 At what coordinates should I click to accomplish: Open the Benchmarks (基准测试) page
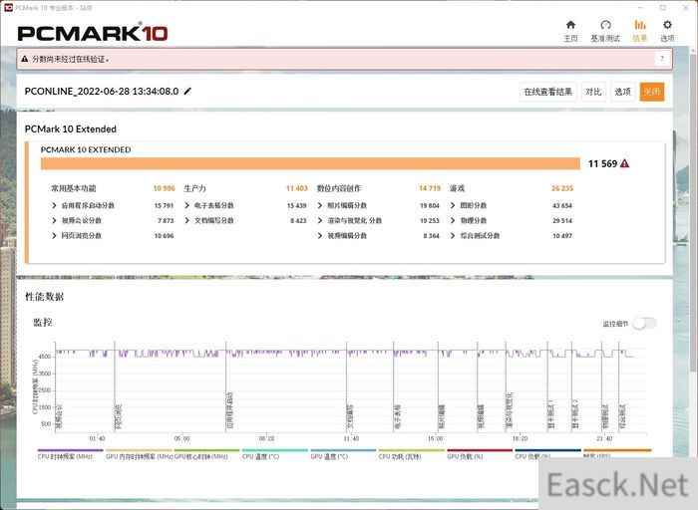(x=605, y=31)
